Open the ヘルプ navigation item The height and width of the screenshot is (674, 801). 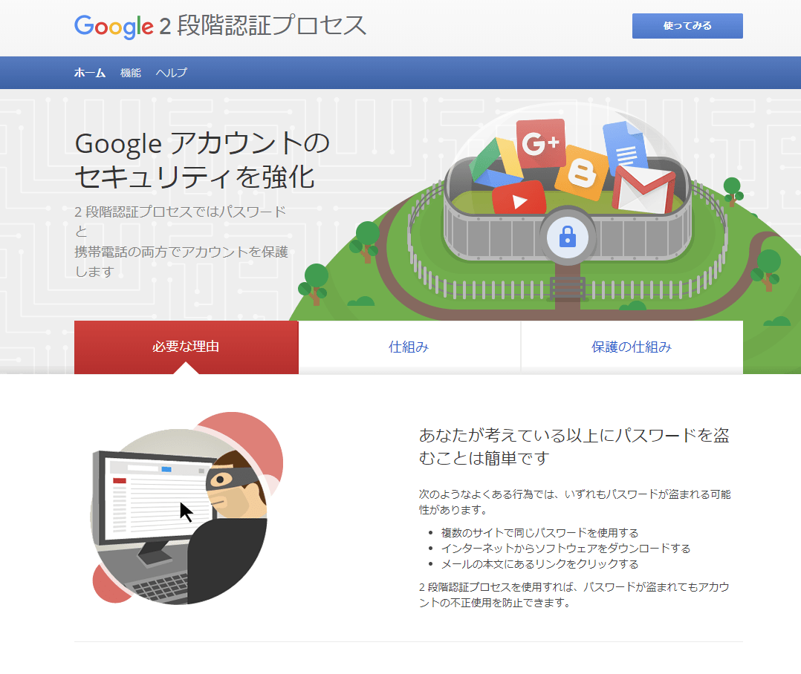coord(172,73)
